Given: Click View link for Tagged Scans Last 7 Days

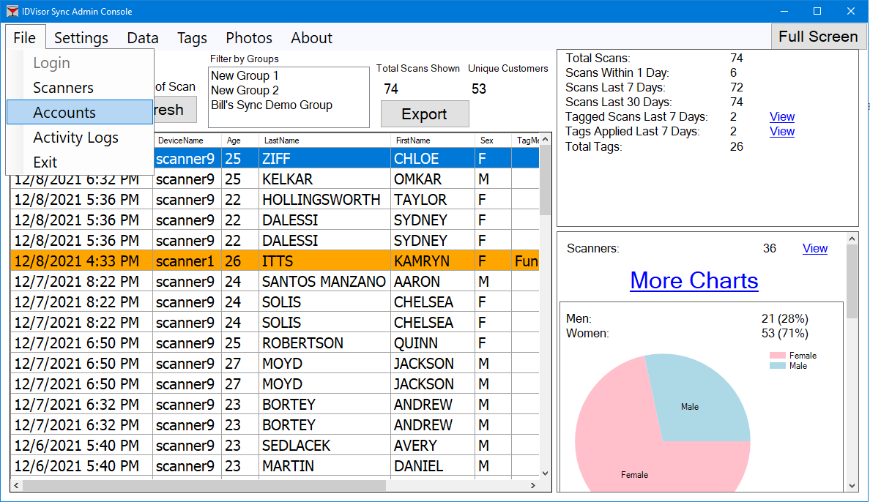Looking at the screenshot, I should click(x=781, y=116).
